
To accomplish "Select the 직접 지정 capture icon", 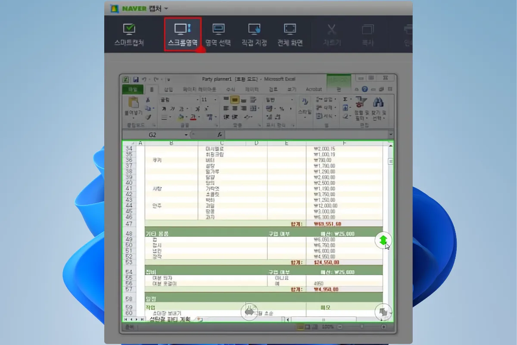I will [253, 34].
